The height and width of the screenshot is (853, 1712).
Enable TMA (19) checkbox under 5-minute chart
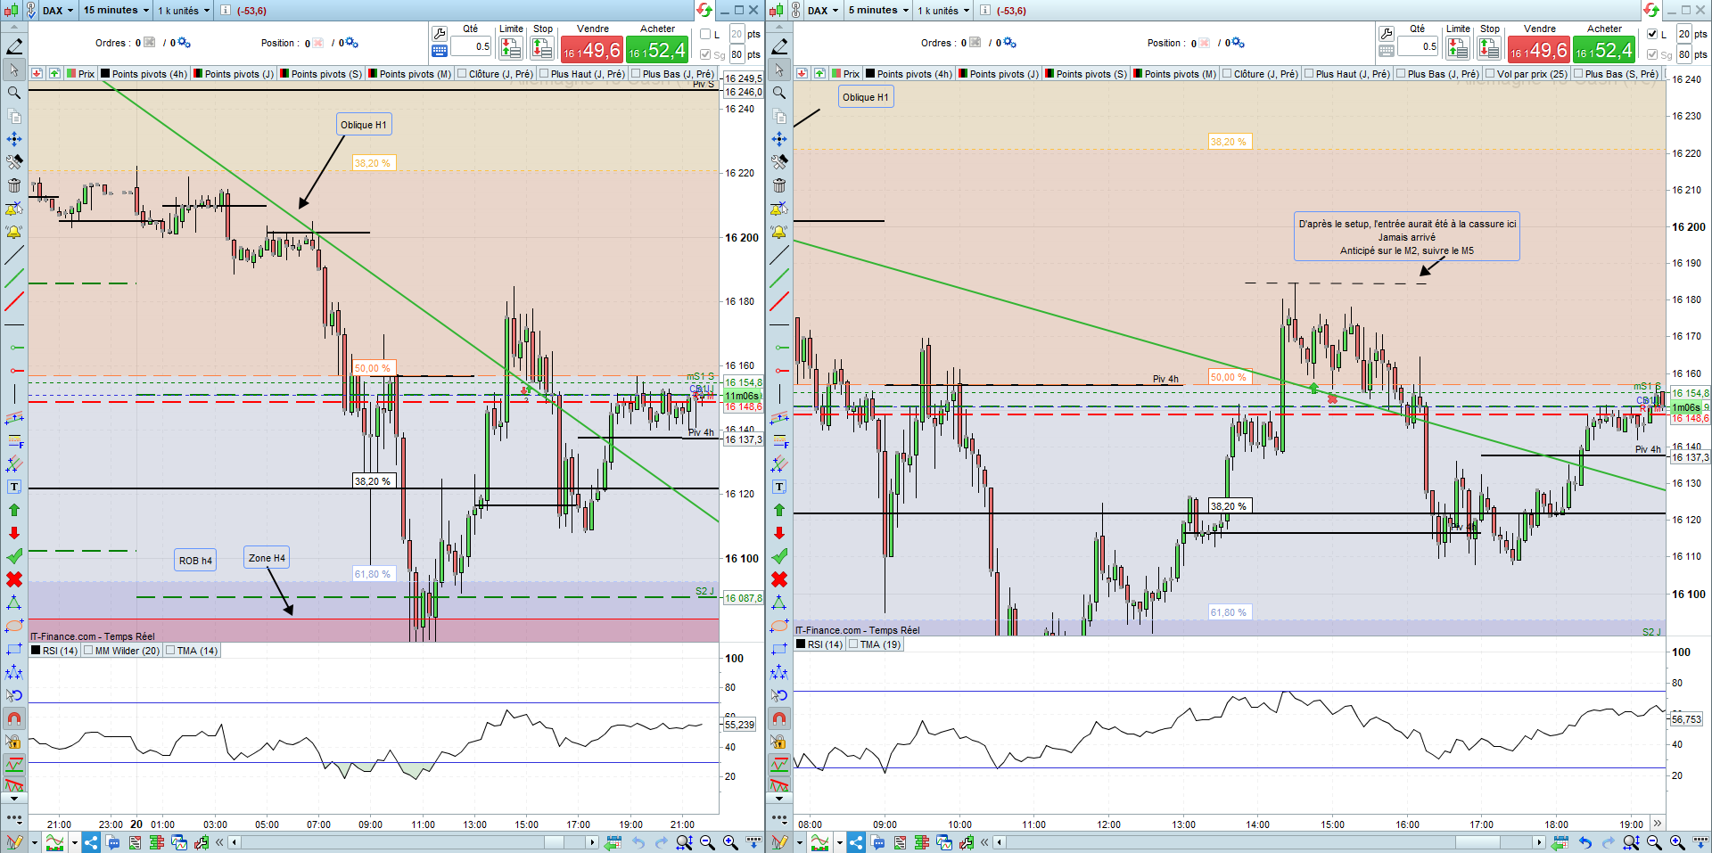853,644
